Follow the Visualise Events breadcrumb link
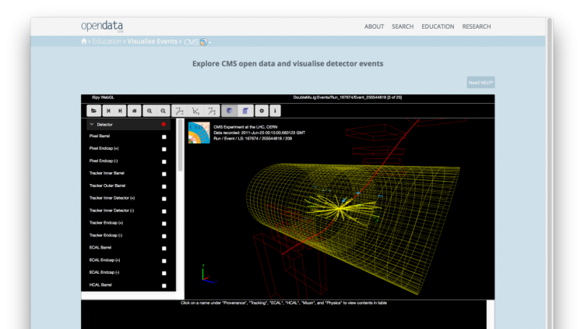This screenshot has height=329, width=584. pos(153,41)
